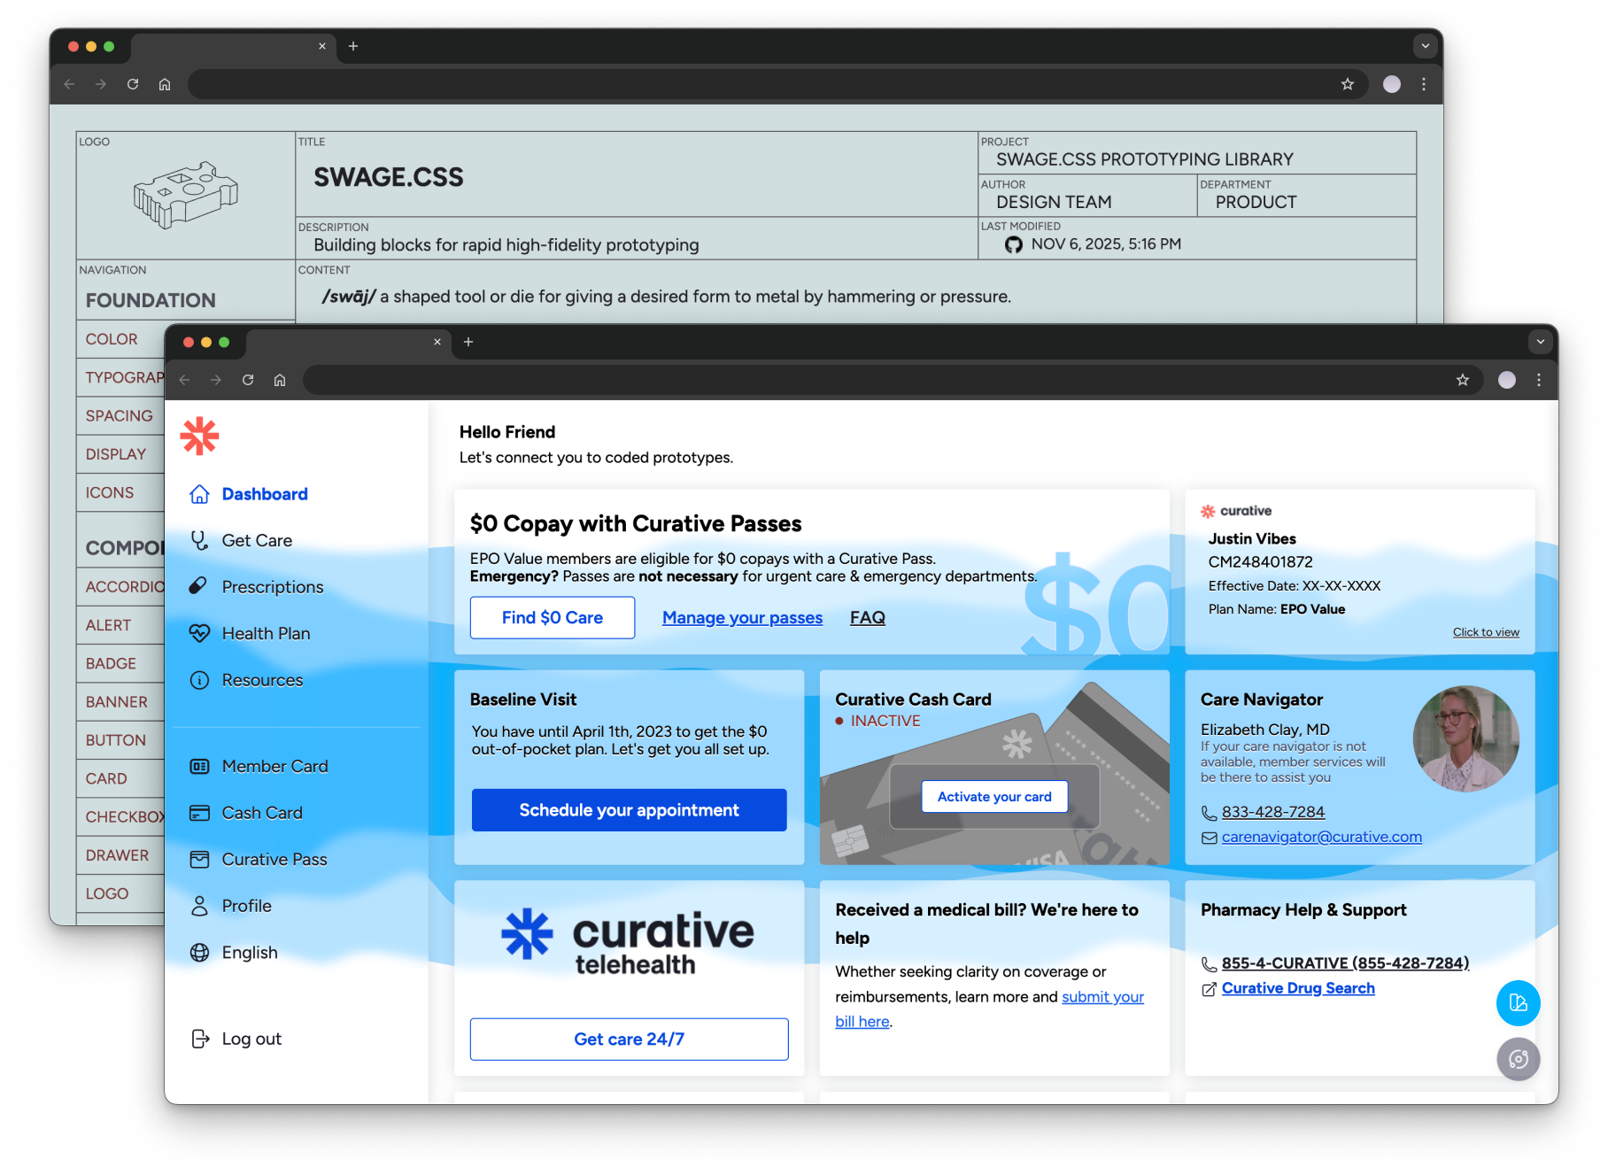Open BUTTON in the SWAGE.CSS window navigation
The width and height of the screenshot is (1608, 1175).
pos(115,740)
